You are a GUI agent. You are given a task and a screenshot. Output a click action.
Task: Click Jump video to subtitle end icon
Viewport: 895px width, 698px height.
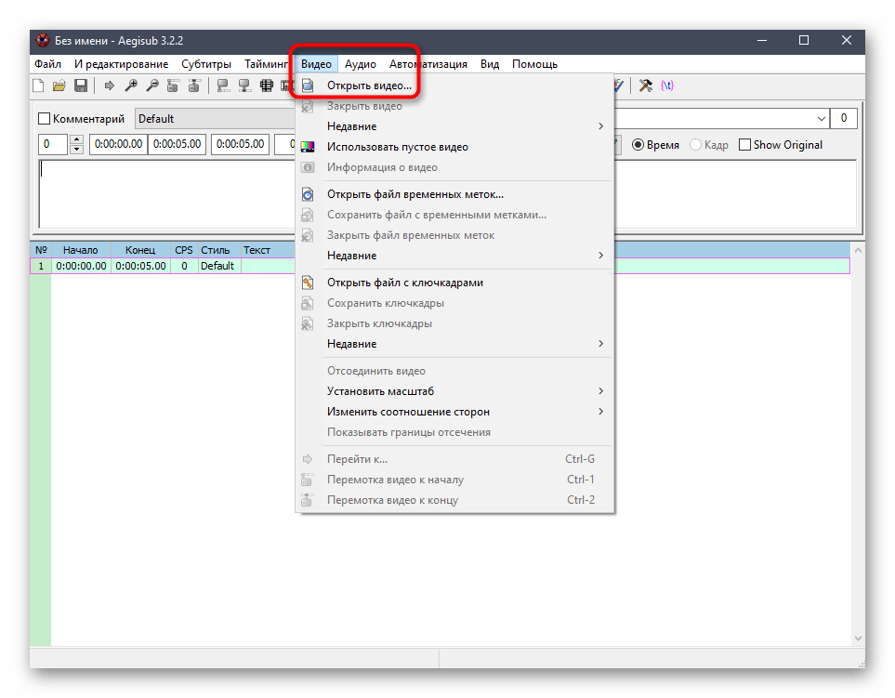194,86
